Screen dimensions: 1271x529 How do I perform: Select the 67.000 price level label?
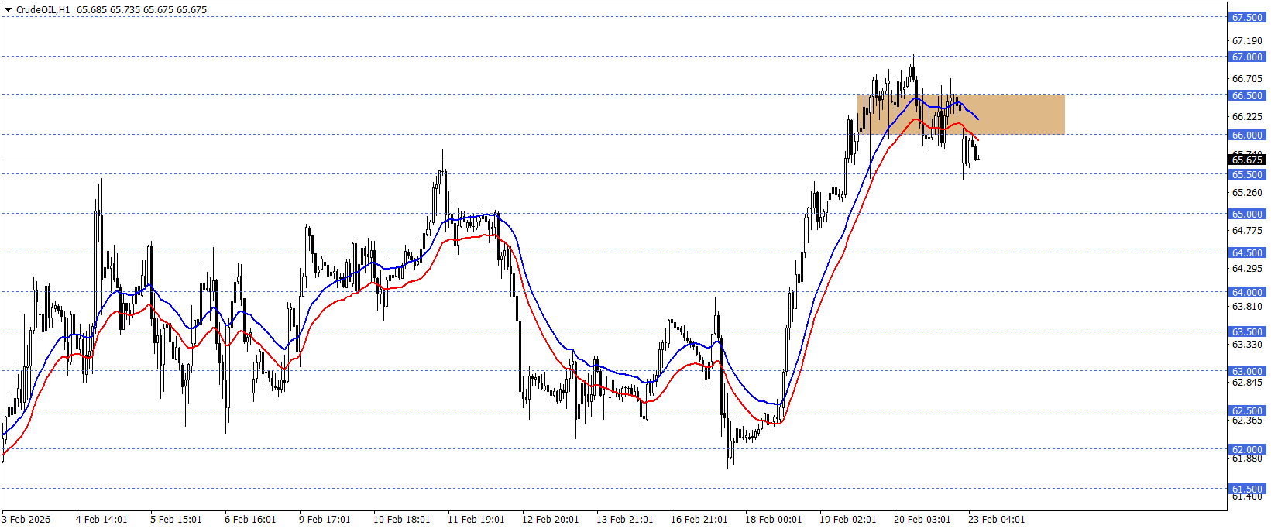pyautogui.click(x=1247, y=57)
